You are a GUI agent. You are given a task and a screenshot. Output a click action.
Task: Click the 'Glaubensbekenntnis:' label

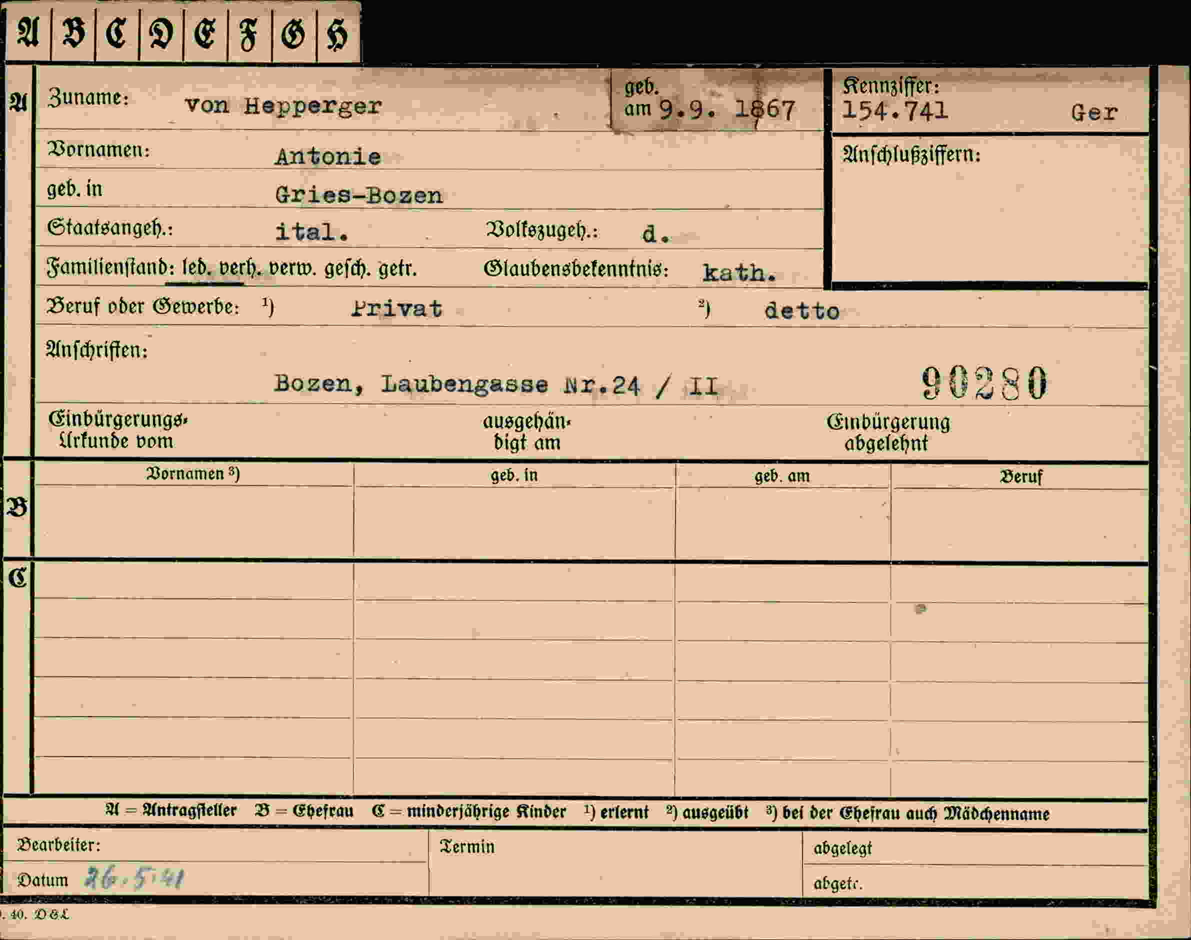(x=576, y=269)
